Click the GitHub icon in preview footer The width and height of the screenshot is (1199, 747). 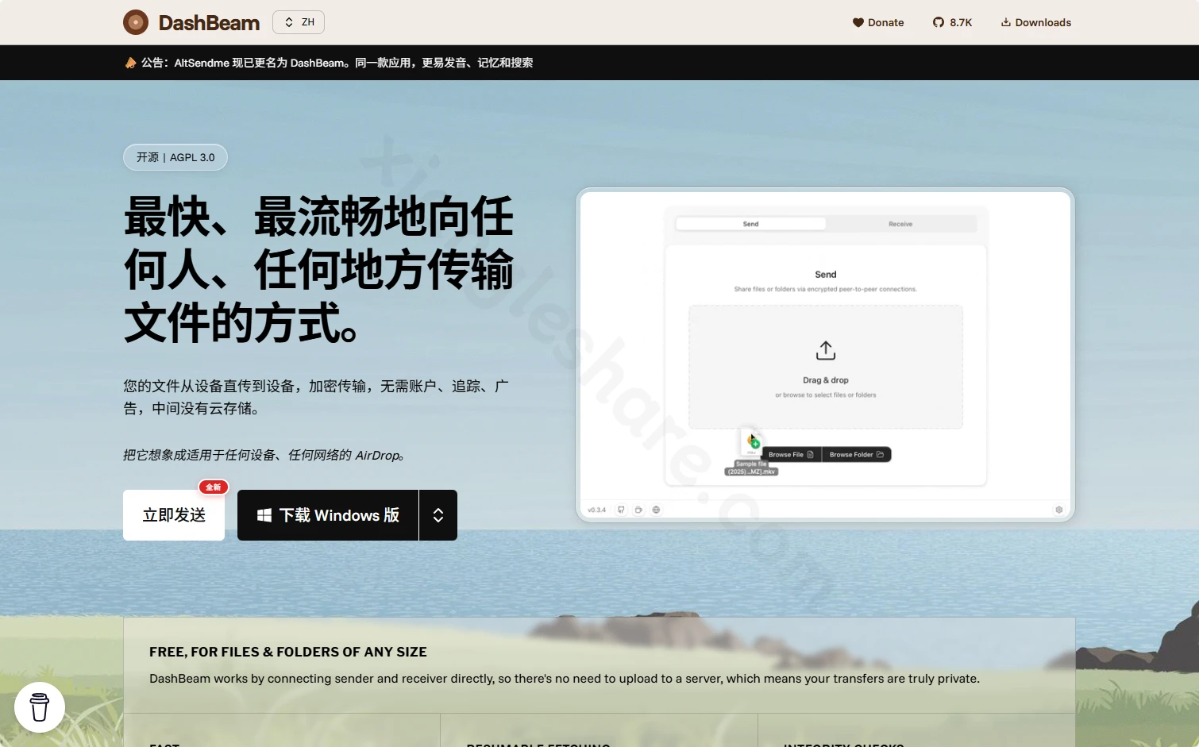click(621, 510)
